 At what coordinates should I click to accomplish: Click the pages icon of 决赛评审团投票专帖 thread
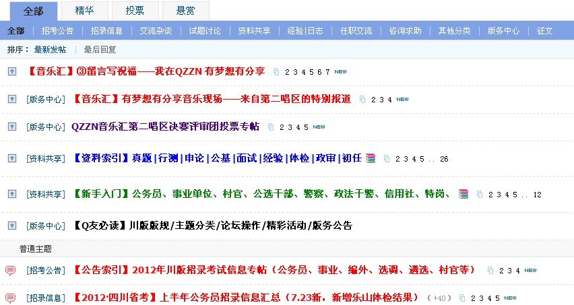tap(271, 127)
